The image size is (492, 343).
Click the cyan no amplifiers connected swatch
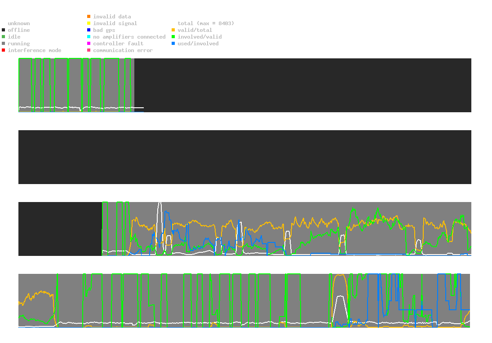click(89, 37)
